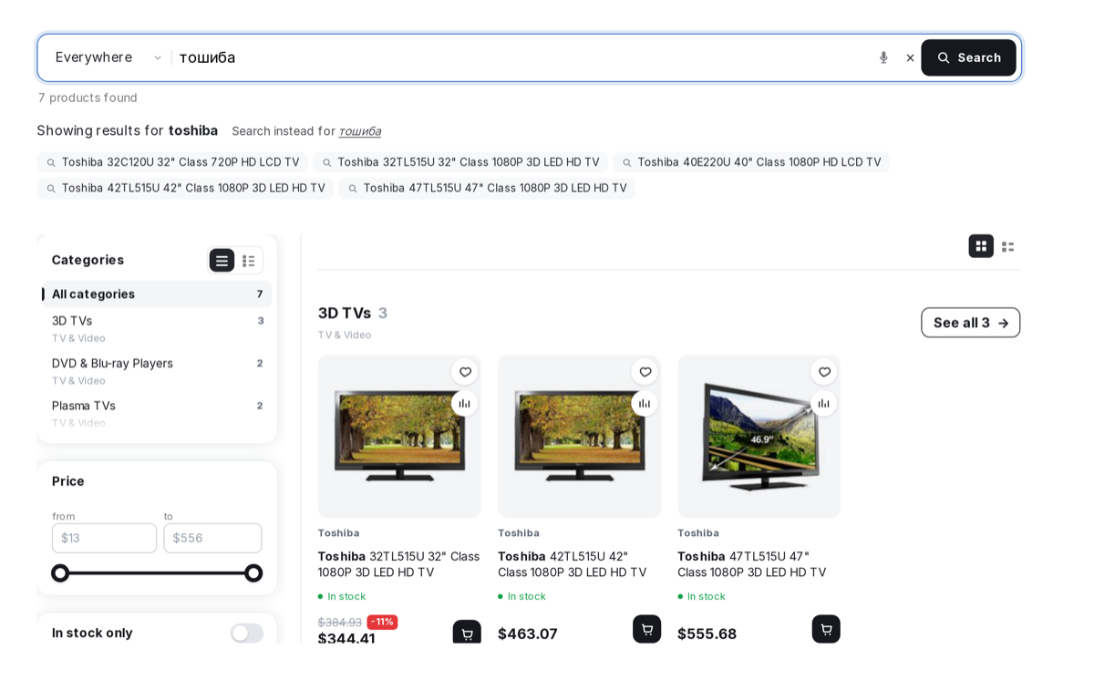Add the $344.41 Toshiba TV to cart

[x=467, y=633]
